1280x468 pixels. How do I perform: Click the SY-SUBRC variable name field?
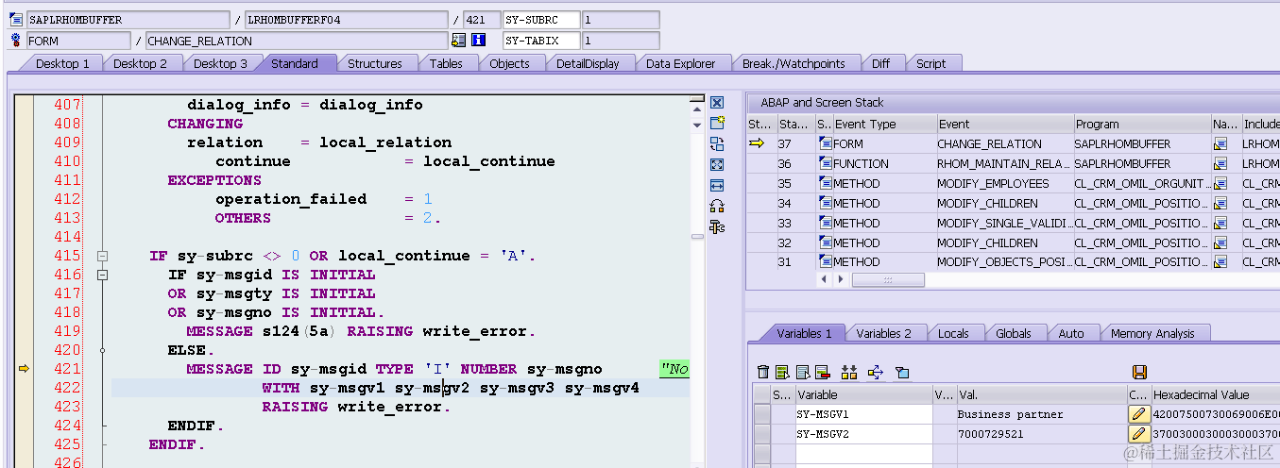point(541,20)
